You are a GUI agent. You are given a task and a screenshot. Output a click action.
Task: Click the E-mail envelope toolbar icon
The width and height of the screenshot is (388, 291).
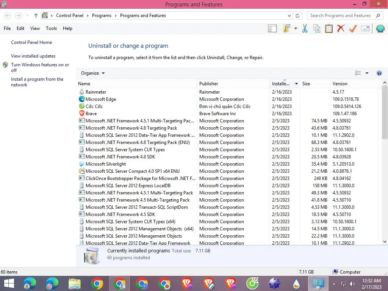click(x=365, y=28)
